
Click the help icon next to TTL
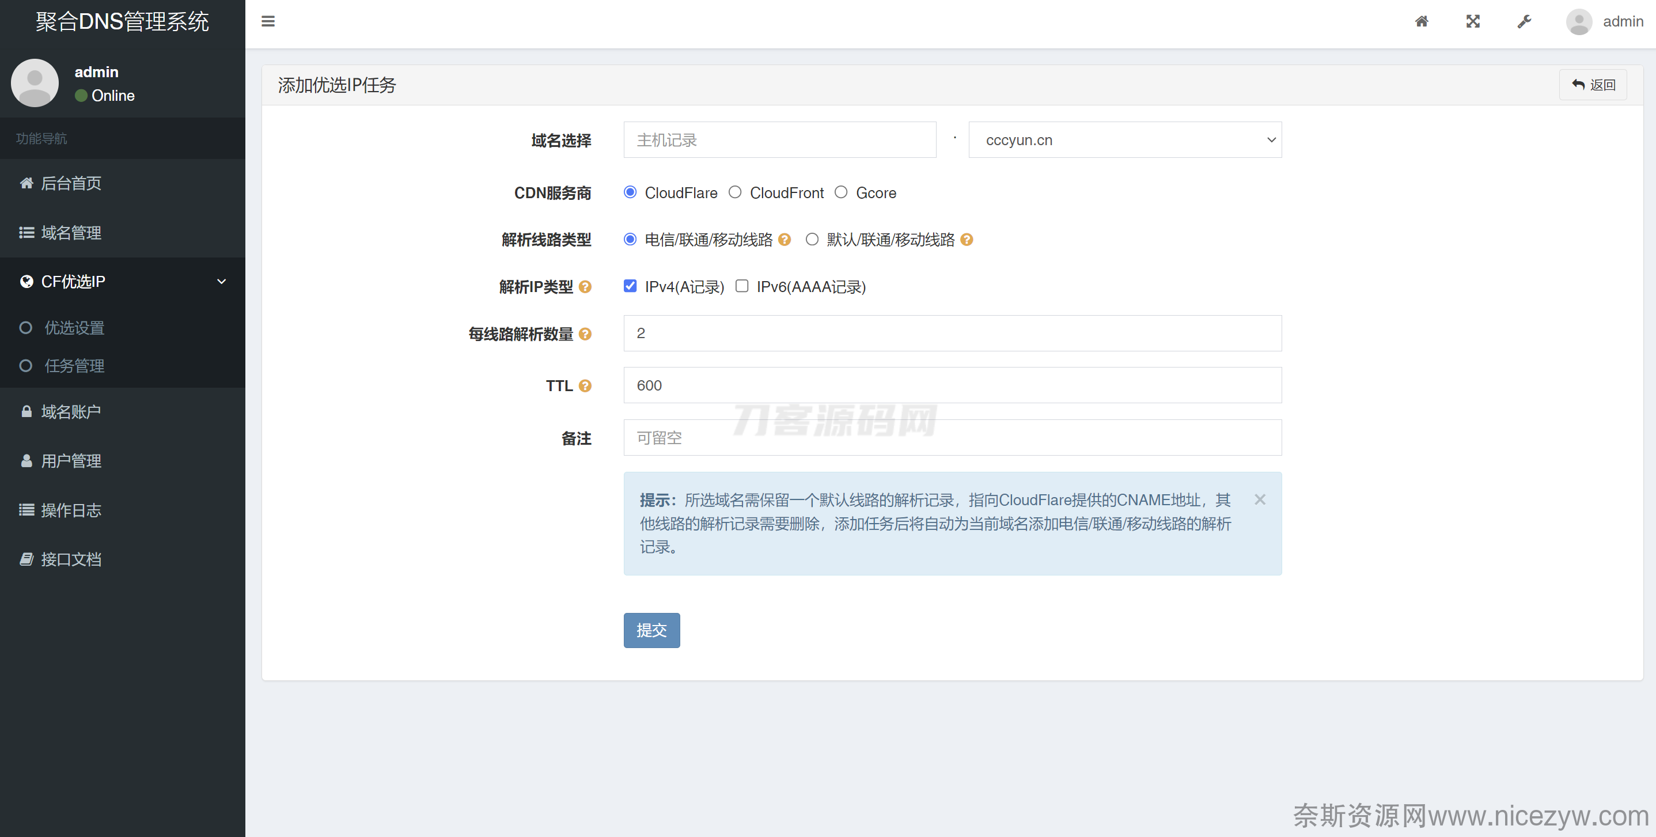(x=585, y=386)
